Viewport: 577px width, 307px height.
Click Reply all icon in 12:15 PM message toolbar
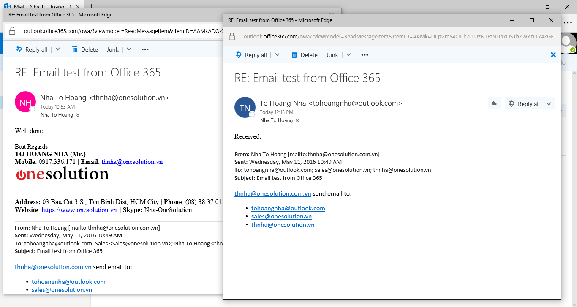coord(239,55)
